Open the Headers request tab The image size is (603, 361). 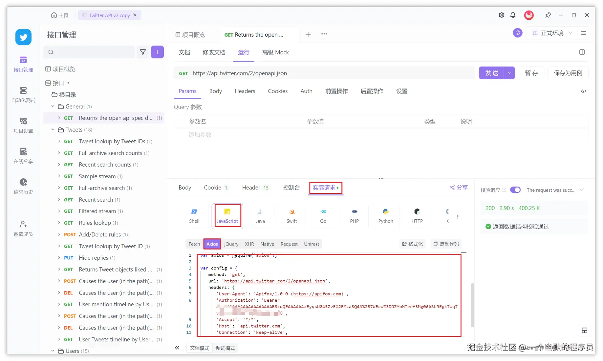coord(245,91)
